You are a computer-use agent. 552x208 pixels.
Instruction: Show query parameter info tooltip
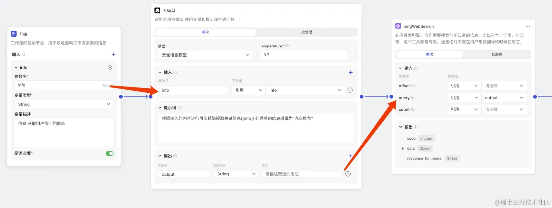click(x=413, y=97)
